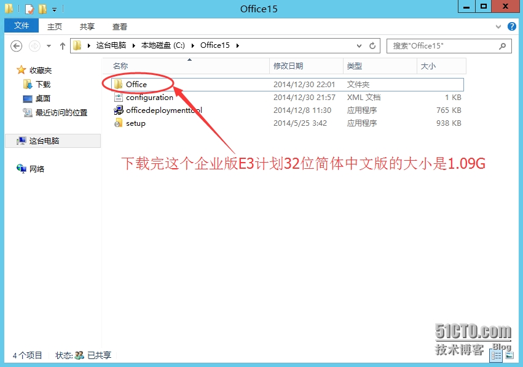The width and height of the screenshot is (523, 367).
Task: Open 下载 under favorites
Action: coord(43,84)
